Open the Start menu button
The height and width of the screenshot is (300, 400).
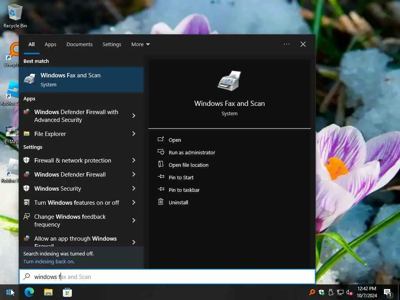tap(10, 292)
